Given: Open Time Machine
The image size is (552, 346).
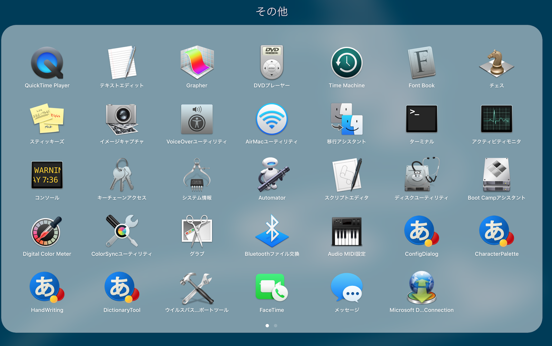Looking at the screenshot, I should [347, 63].
